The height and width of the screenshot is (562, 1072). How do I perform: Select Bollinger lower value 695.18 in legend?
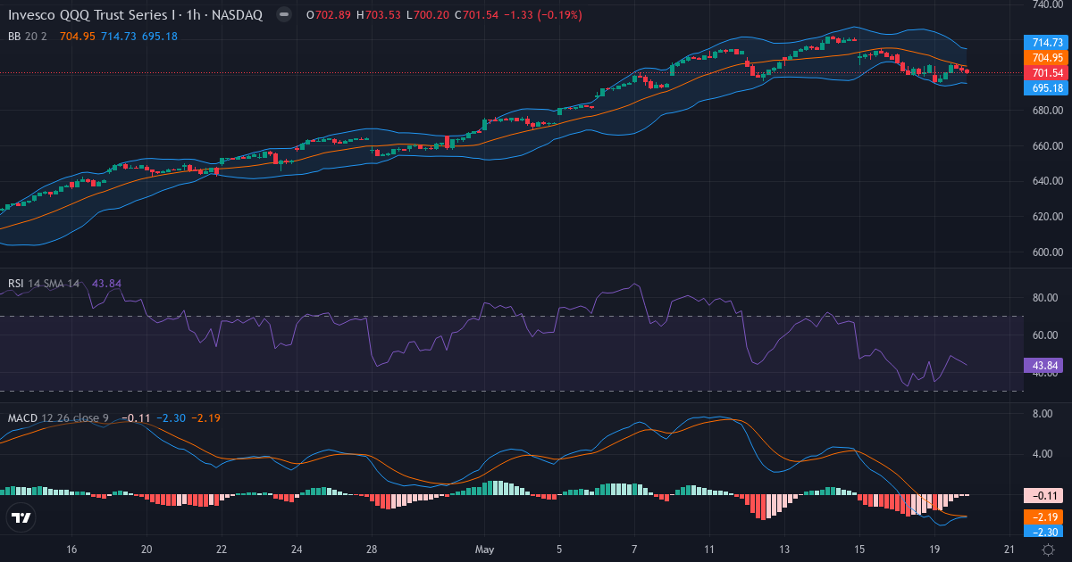[160, 37]
